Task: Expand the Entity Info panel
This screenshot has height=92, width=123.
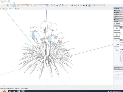Action: 118,10
